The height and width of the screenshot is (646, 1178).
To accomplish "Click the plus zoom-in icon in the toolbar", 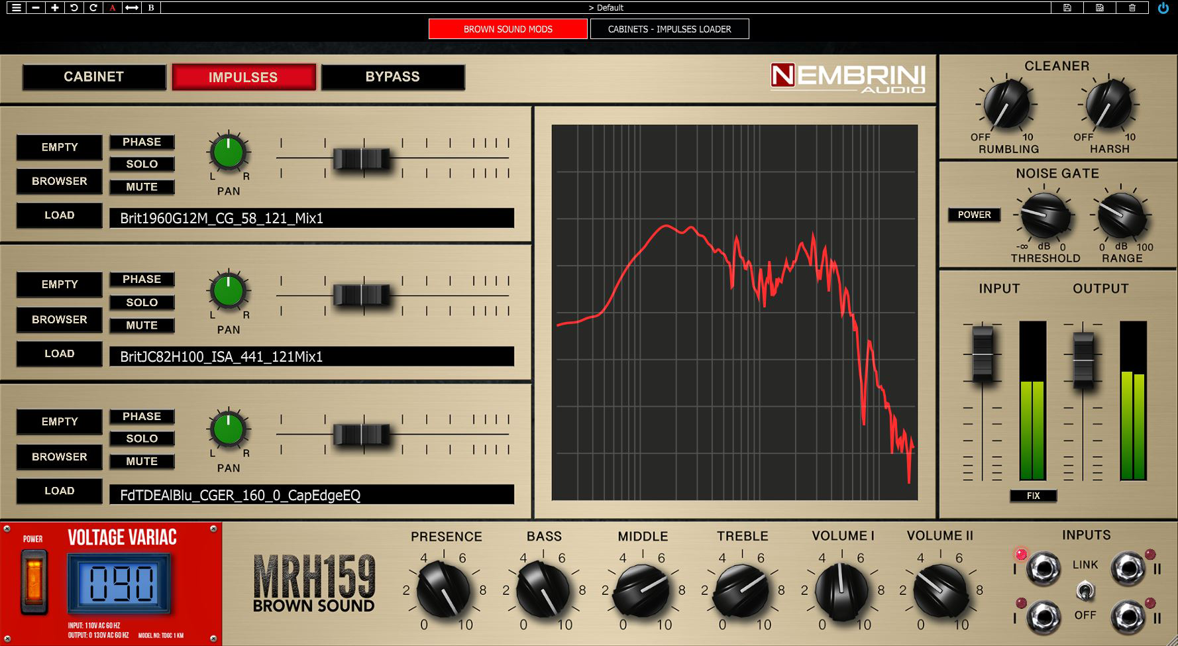I will [55, 7].
